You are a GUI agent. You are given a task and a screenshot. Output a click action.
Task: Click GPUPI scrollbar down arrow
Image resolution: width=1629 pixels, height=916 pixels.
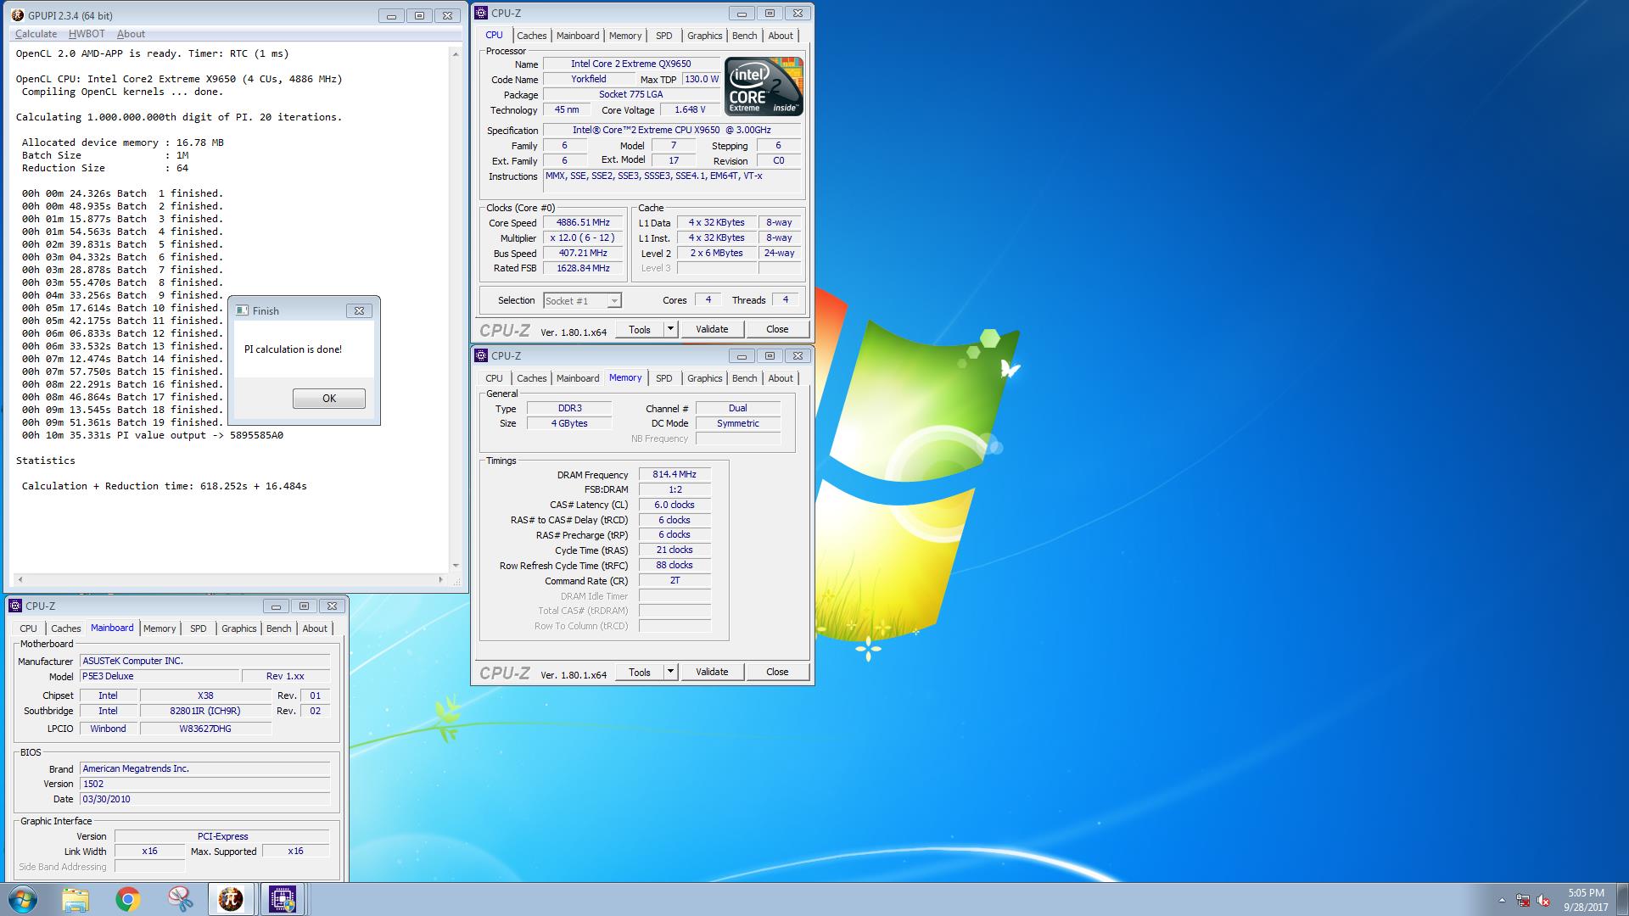pos(456,566)
